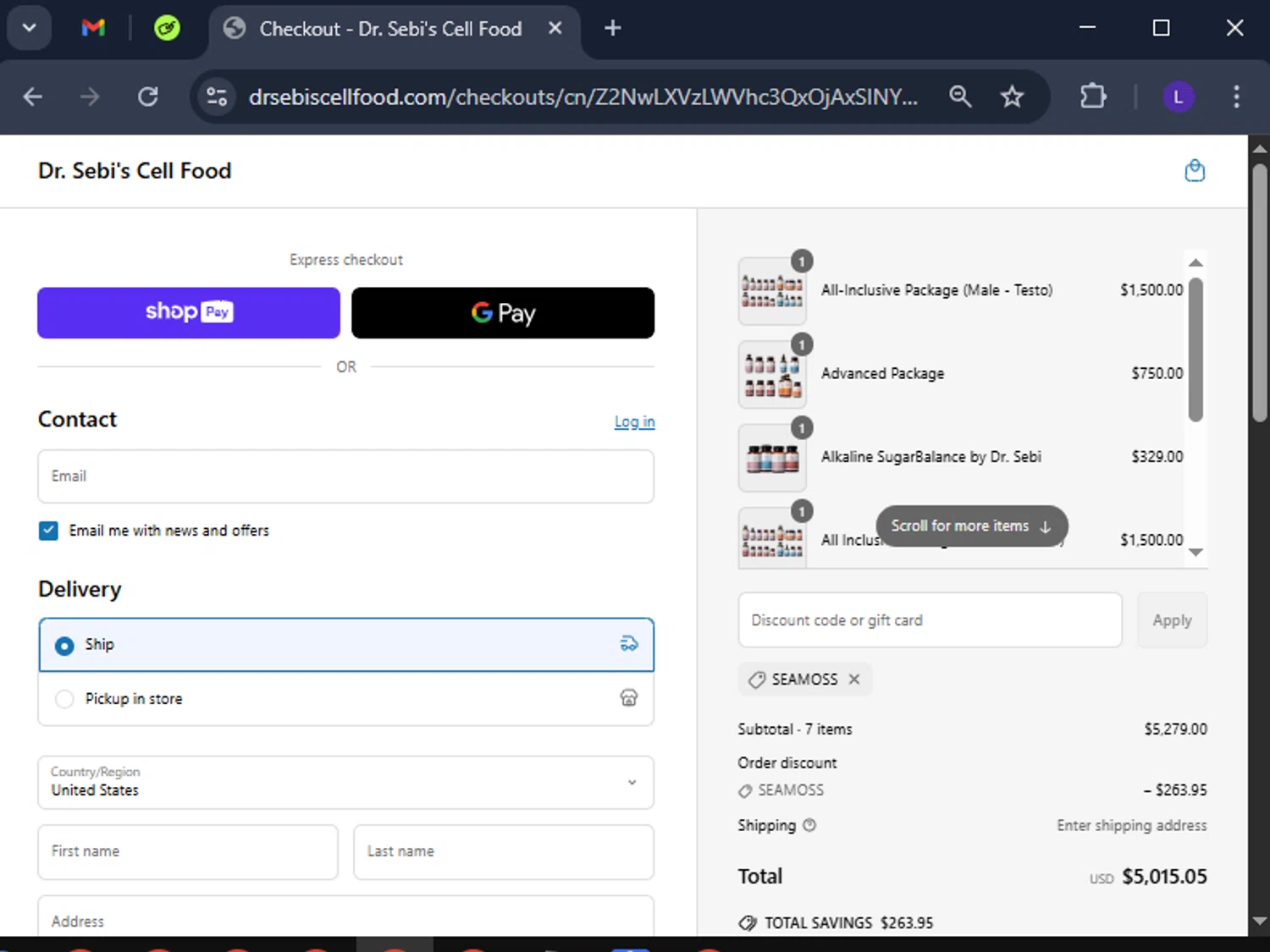Pay with Shop Pay express checkout
The image size is (1270, 952).
189,312
